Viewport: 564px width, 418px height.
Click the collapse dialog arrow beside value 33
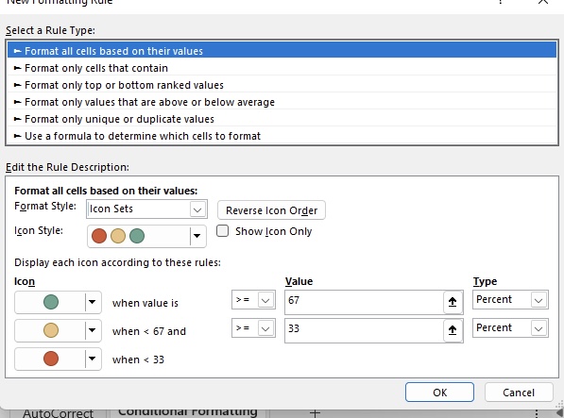(453, 330)
